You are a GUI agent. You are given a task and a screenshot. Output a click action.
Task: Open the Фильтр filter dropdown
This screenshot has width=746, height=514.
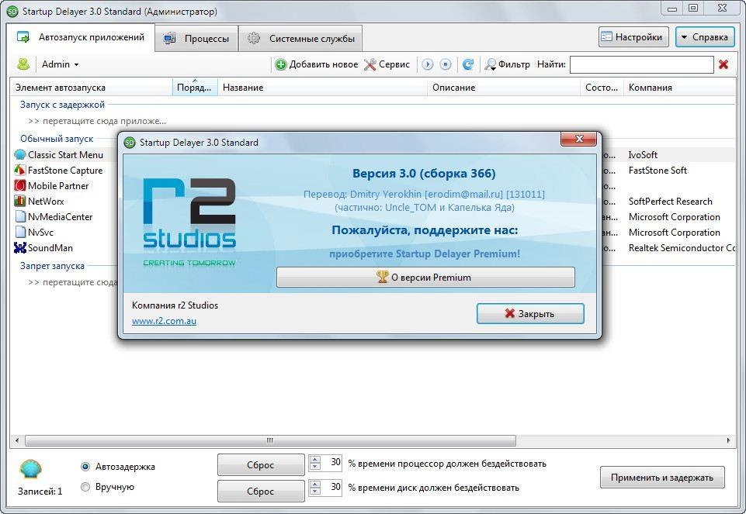click(507, 64)
